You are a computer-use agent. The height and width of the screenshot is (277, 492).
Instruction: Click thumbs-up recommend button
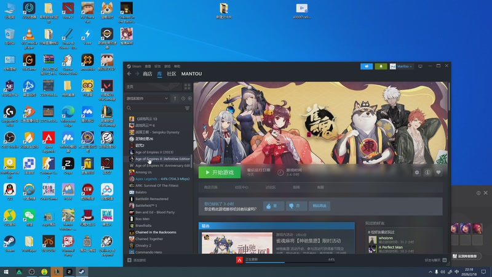(x=274, y=206)
